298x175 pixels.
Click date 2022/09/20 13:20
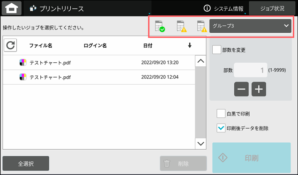point(160,62)
